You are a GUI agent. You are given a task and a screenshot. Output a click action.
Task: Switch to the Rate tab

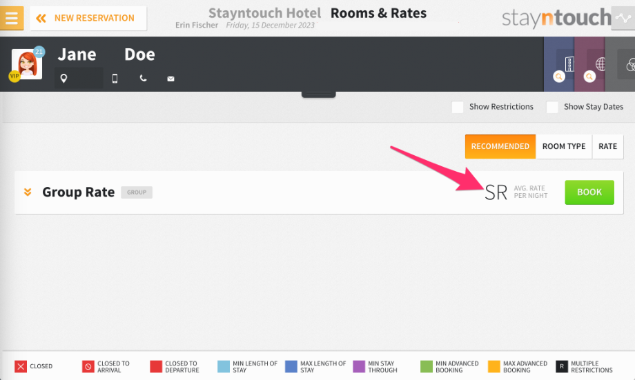[608, 146]
